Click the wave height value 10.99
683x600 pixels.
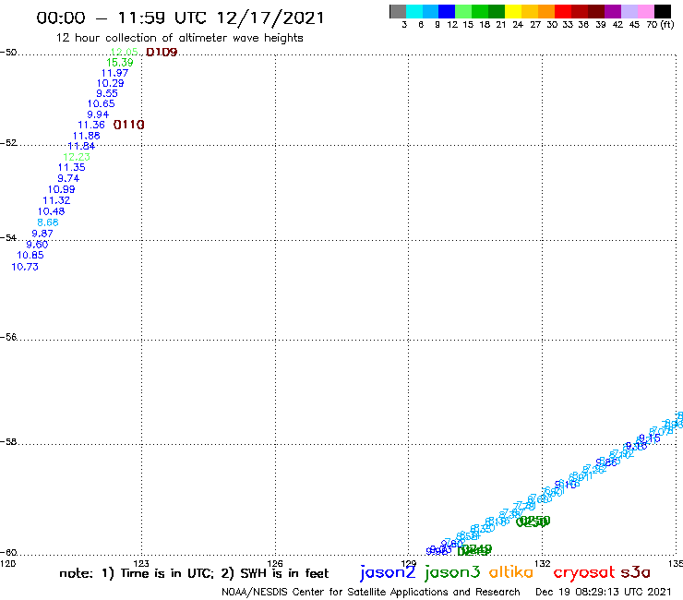point(62,189)
